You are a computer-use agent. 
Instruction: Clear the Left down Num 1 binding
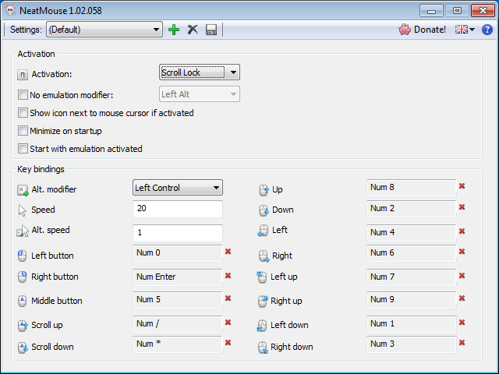[462, 323]
